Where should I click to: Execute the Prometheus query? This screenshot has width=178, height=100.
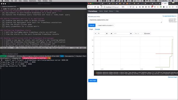[92, 25]
